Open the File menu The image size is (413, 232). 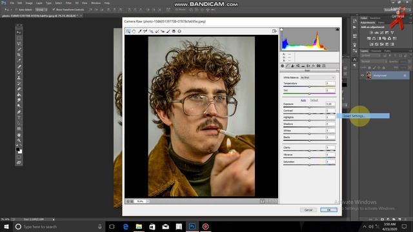(12, 3)
